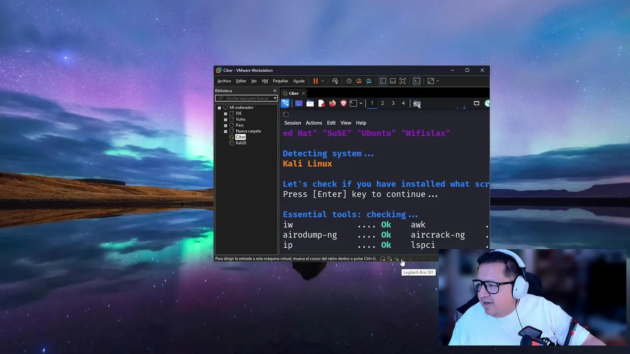The width and height of the screenshot is (630, 354).
Task: Select Pass in the library tree
Action: coord(240,125)
